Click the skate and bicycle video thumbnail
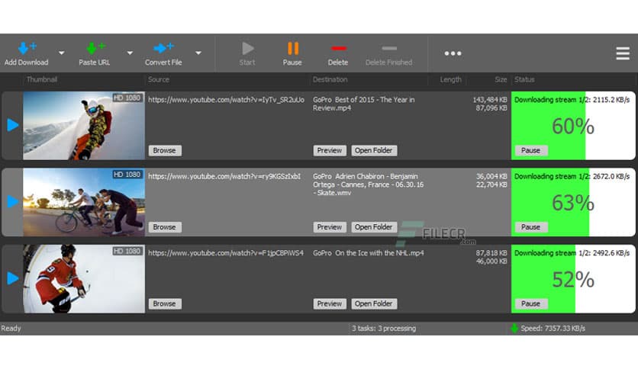The height and width of the screenshot is (369, 638). pos(84,202)
